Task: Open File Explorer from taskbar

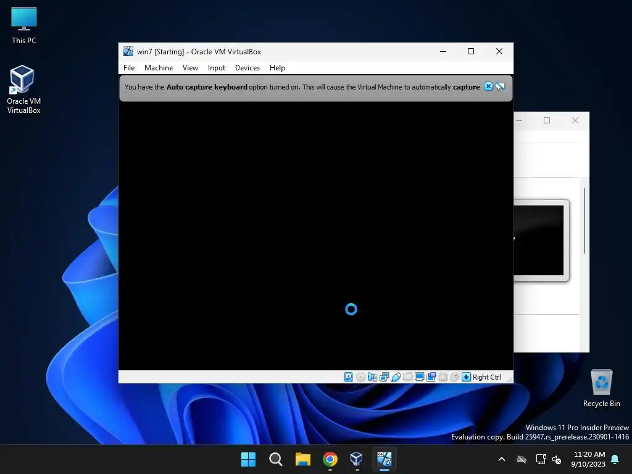Action: click(302, 459)
